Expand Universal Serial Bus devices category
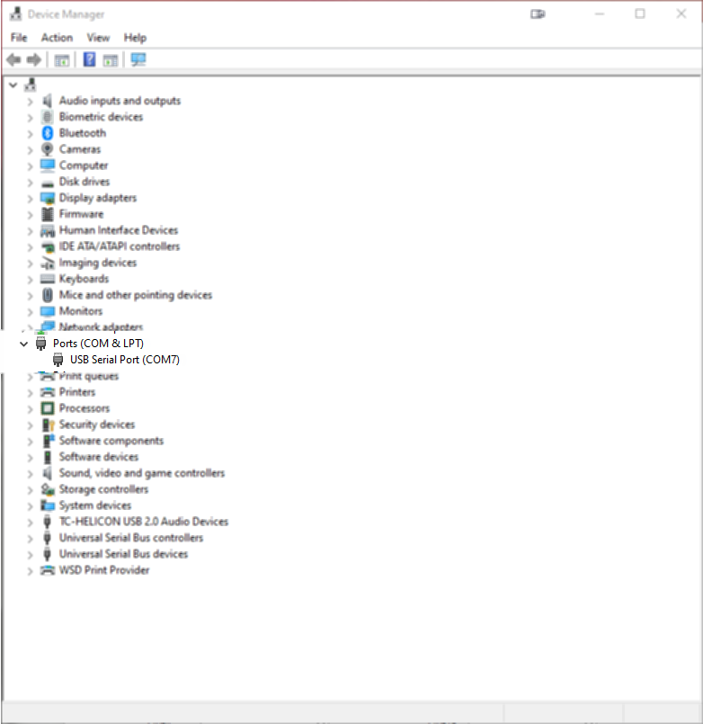This screenshot has height=724, width=703. pos(30,555)
